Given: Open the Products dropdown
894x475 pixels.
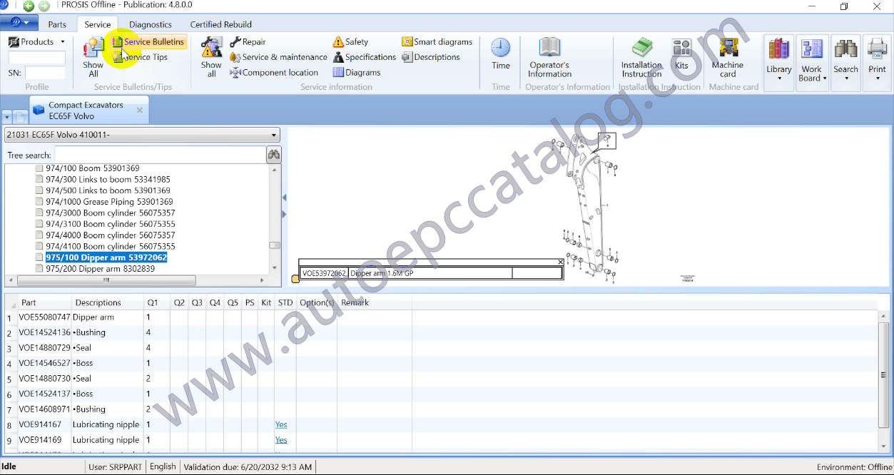Looking at the screenshot, I should [x=36, y=42].
